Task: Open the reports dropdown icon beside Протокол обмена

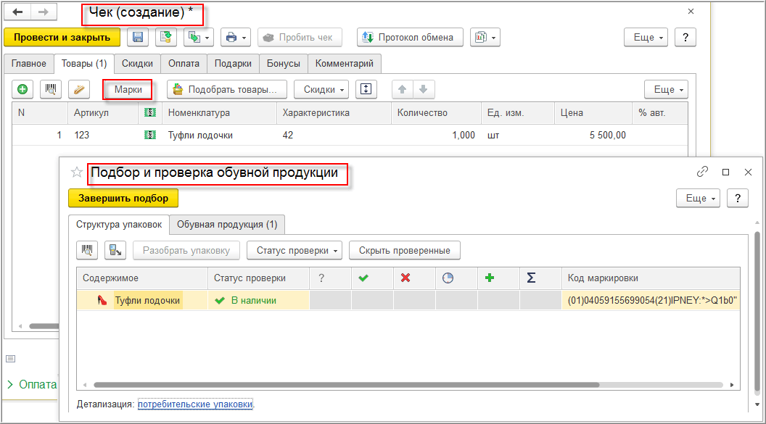Action: (x=485, y=37)
